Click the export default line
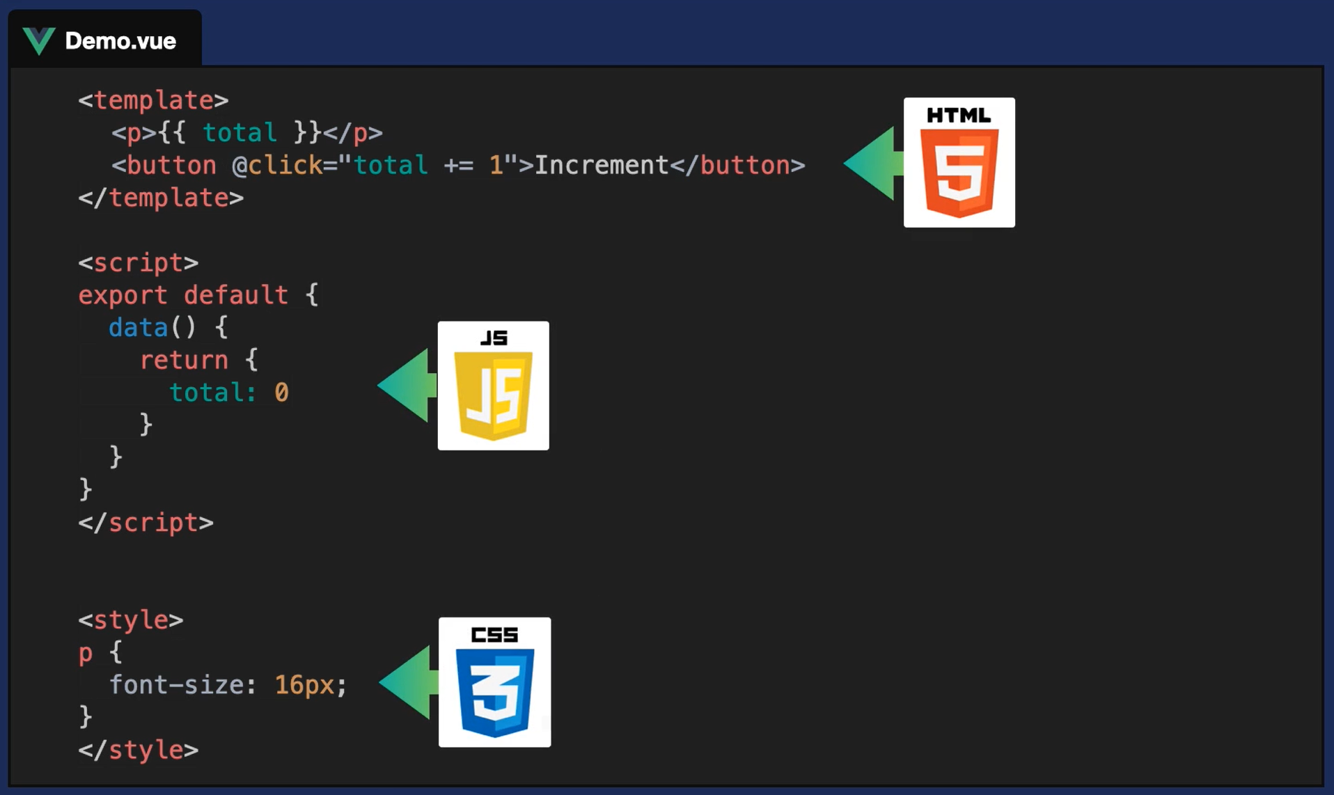The height and width of the screenshot is (795, 1334). 198,295
